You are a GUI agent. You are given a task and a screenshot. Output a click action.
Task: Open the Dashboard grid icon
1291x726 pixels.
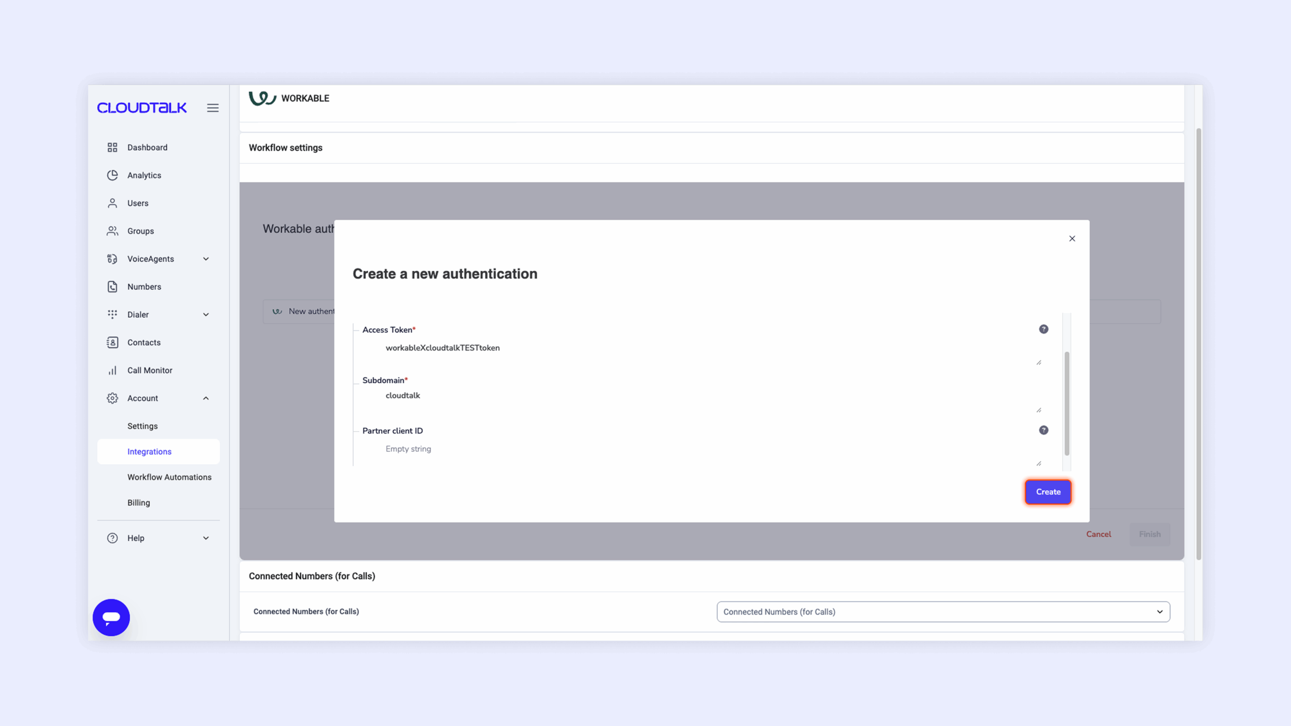112,147
